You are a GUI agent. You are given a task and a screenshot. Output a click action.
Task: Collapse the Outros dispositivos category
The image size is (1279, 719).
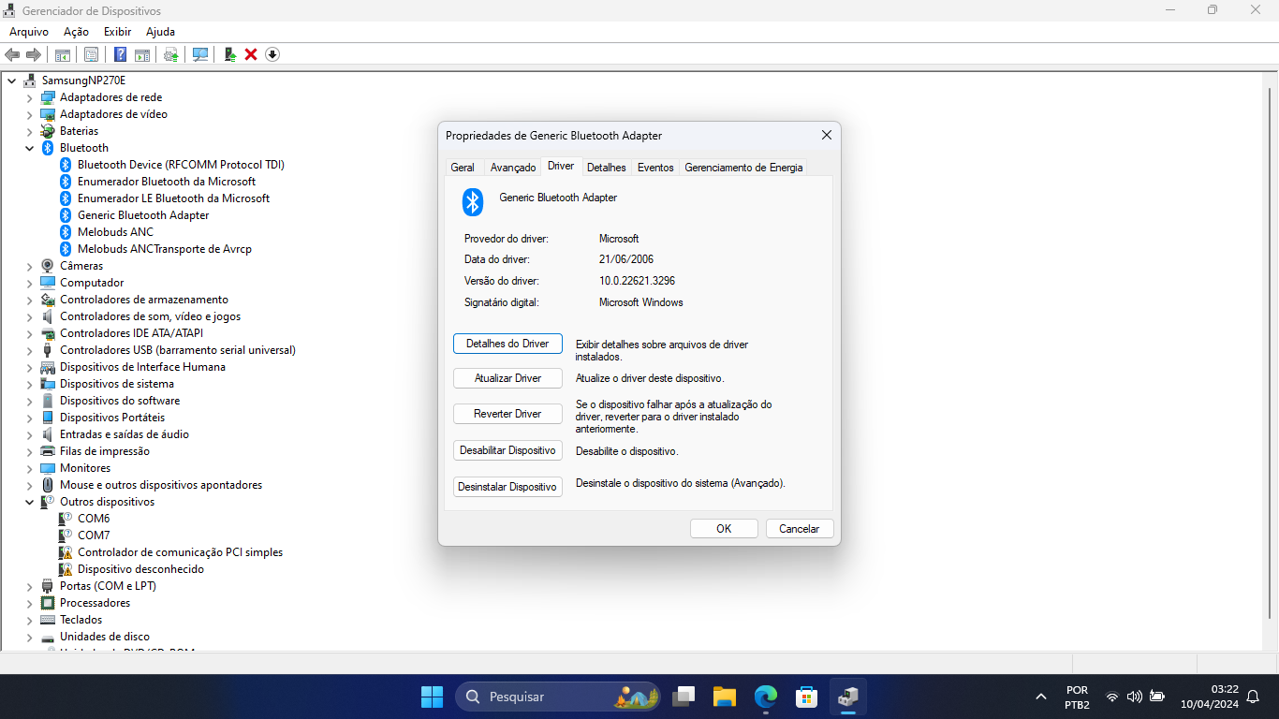click(x=29, y=502)
